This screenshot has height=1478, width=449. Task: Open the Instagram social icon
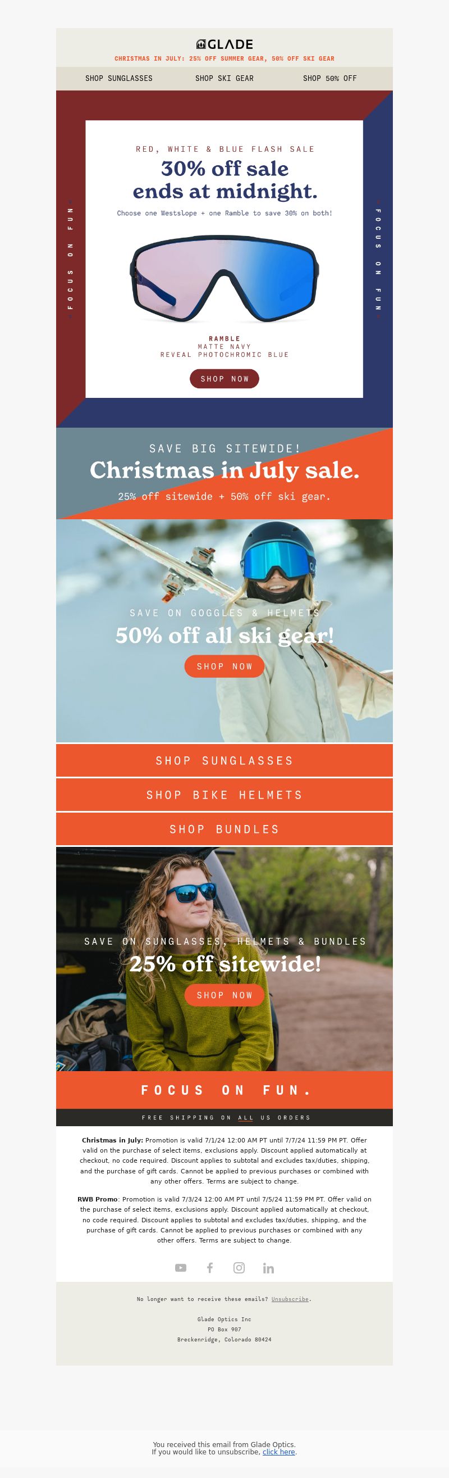[x=239, y=1267]
